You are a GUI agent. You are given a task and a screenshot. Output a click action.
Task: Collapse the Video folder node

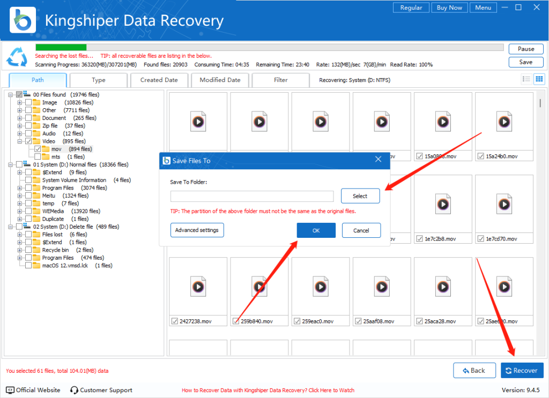click(20, 141)
